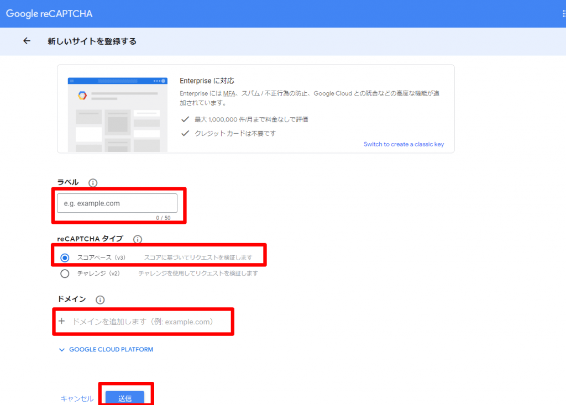The image size is (566, 405).
Task: Go back with the left arrow icon
Action: coord(27,41)
